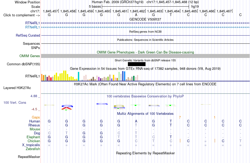
Task: Click the -4.5 PhyloP lower scale value
Action: coord(34,109)
